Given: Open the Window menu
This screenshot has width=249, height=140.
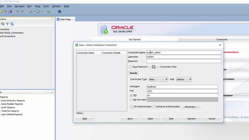Looking at the screenshot, I should 56,6.
